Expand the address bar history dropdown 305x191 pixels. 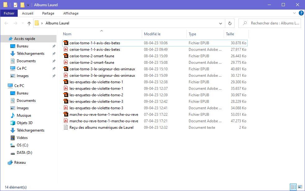pos(220,23)
